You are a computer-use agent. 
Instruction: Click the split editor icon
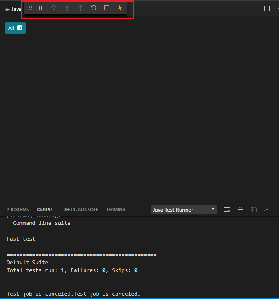pyautogui.click(x=267, y=9)
